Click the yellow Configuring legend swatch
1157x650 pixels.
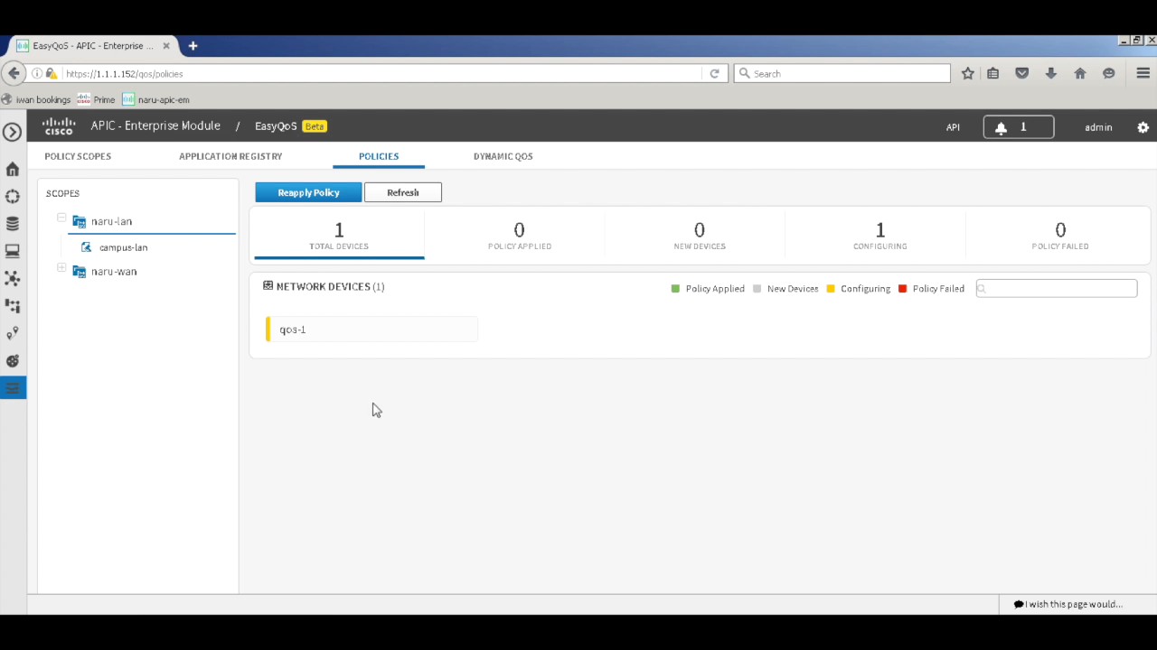tap(831, 289)
